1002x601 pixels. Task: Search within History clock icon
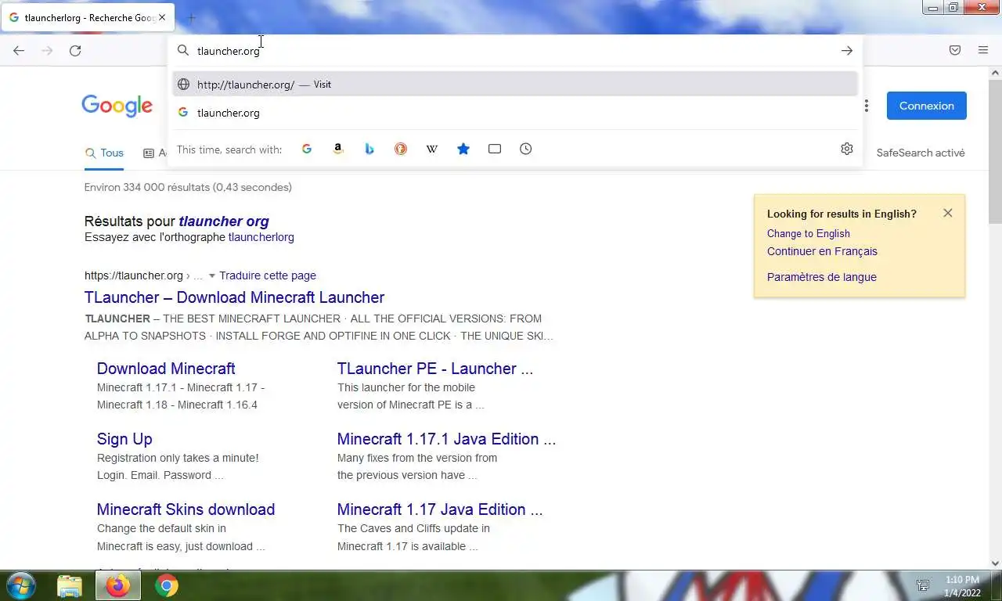(x=526, y=149)
